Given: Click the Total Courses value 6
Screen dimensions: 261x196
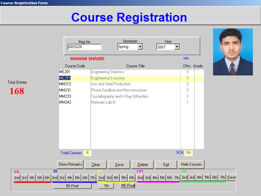Looking at the screenshot, I should point(87,153).
